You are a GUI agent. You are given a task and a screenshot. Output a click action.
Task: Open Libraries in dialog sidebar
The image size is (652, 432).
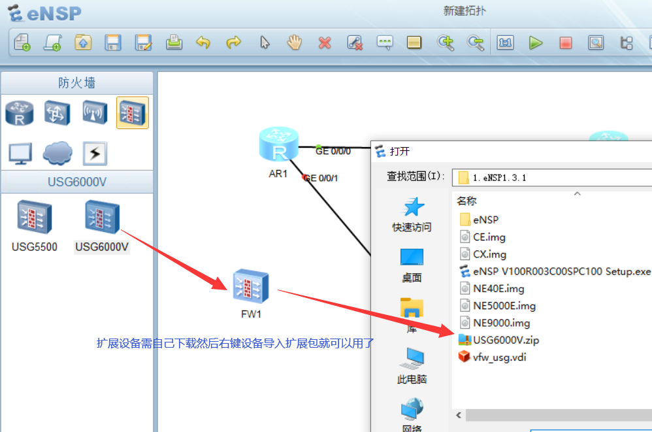(x=412, y=315)
